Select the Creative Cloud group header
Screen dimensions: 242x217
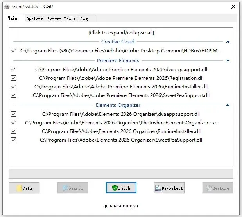point(118,42)
